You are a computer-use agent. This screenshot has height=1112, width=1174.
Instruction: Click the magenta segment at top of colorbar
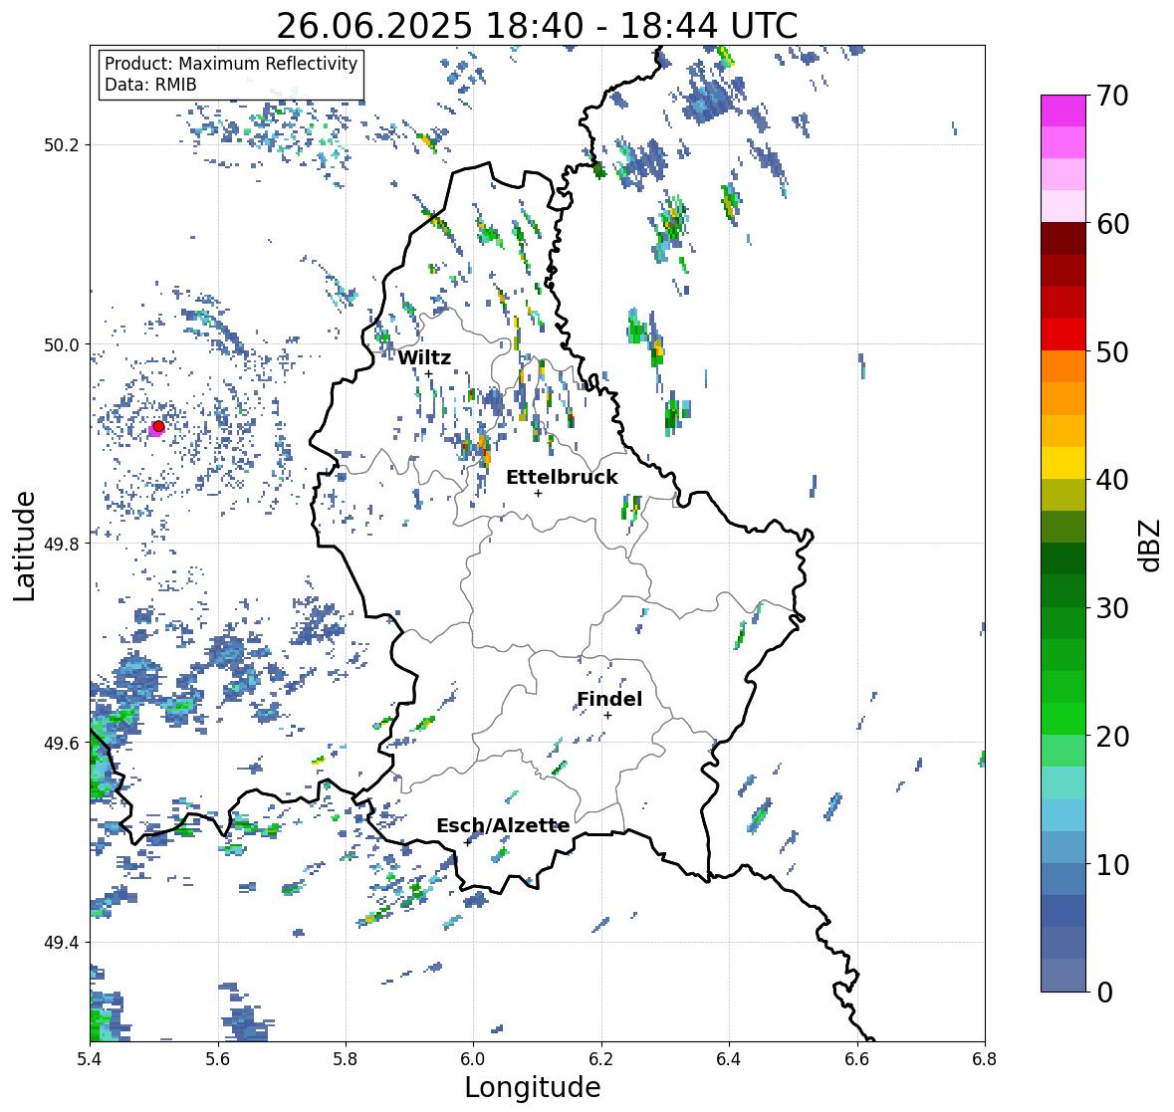tap(1063, 111)
